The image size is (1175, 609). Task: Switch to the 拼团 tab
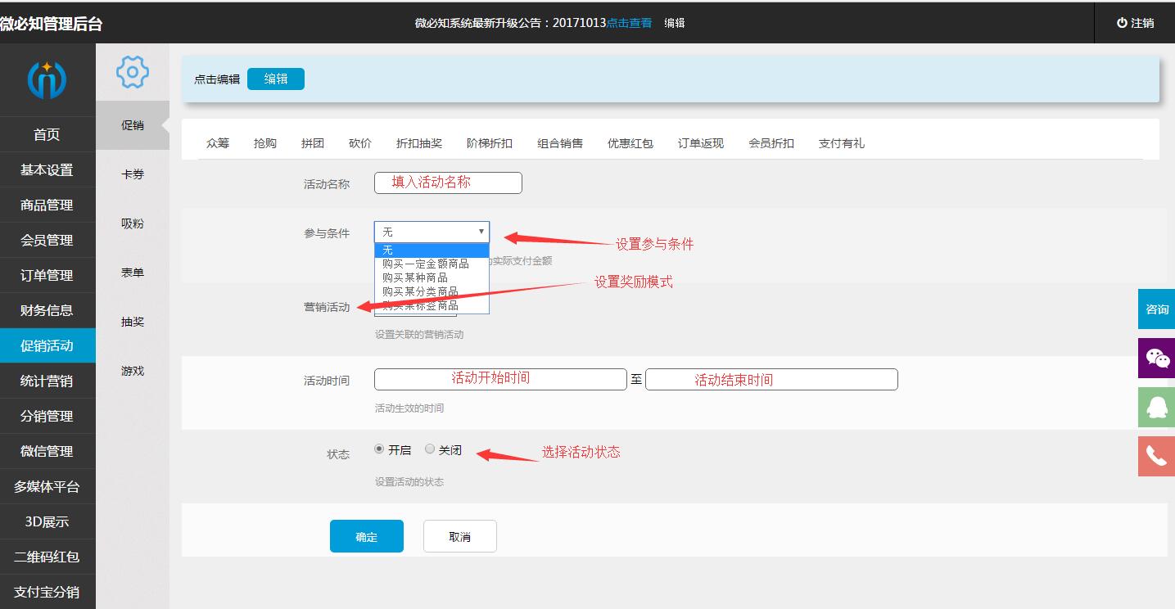(x=313, y=143)
